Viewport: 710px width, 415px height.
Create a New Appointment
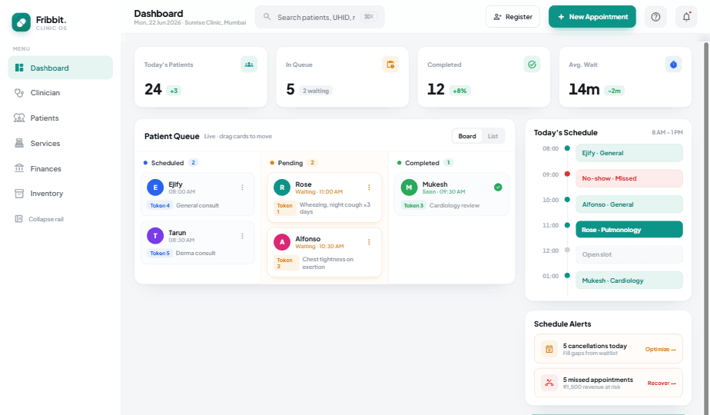pyautogui.click(x=592, y=17)
